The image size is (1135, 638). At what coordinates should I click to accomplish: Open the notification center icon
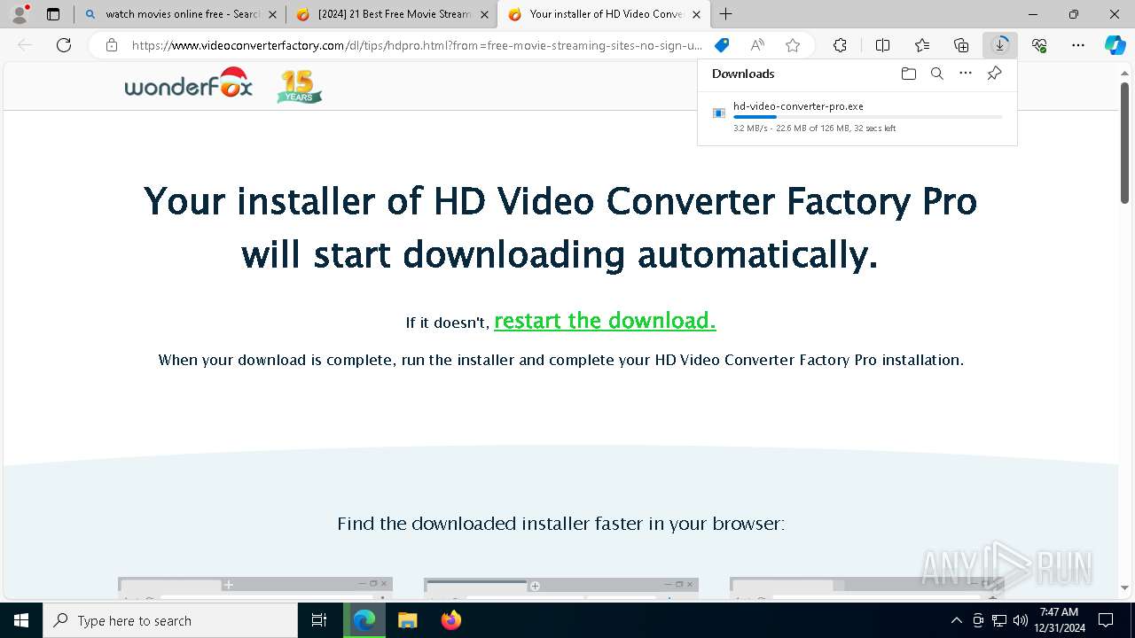pos(1106,620)
